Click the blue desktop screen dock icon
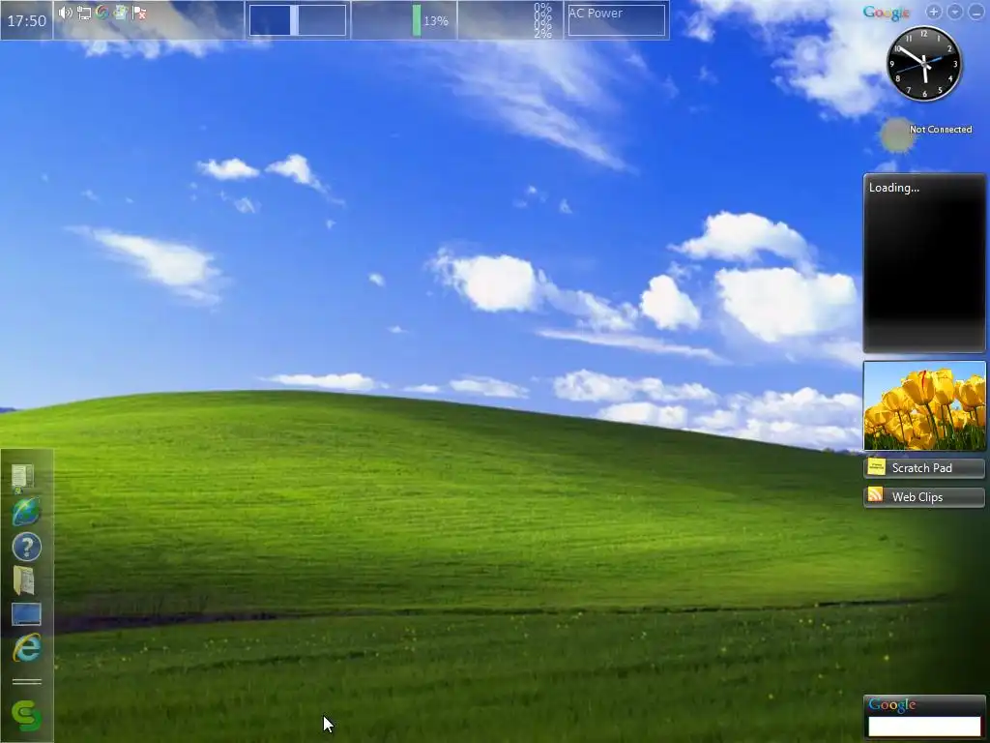This screenshot has height=743, width=990. pyautogui.click(x=26, y=614)
